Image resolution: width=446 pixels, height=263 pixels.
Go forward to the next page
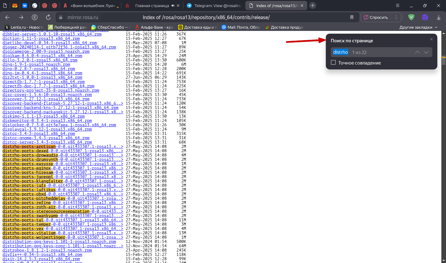click(x=21, y=17)
